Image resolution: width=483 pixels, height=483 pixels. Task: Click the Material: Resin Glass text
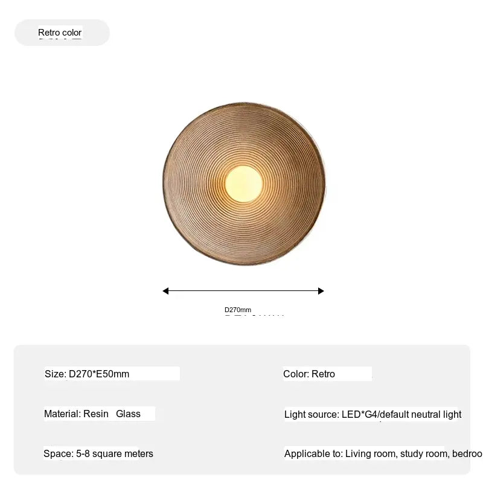point(92,414)
